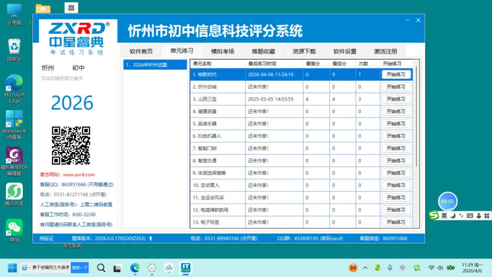Start practice for 品读乐器
492x277 pixels.
tap(396, 123)
